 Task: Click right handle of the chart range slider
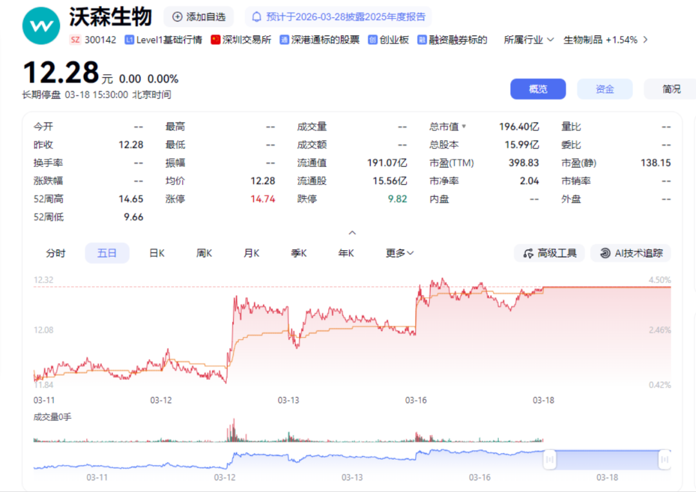(x=664, y=460)
